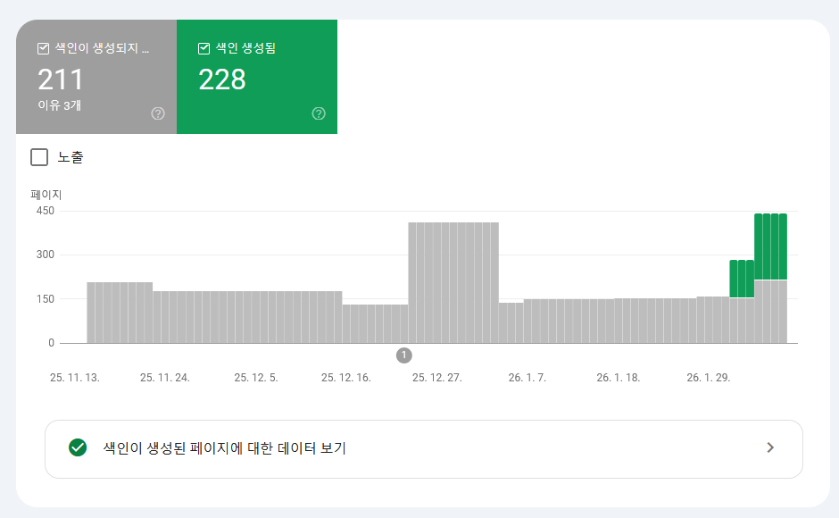This screenshot has width=839, height=518.
Task: Uncheck the 색인 생성됨 checkbox
Action: tap(204, 49)
